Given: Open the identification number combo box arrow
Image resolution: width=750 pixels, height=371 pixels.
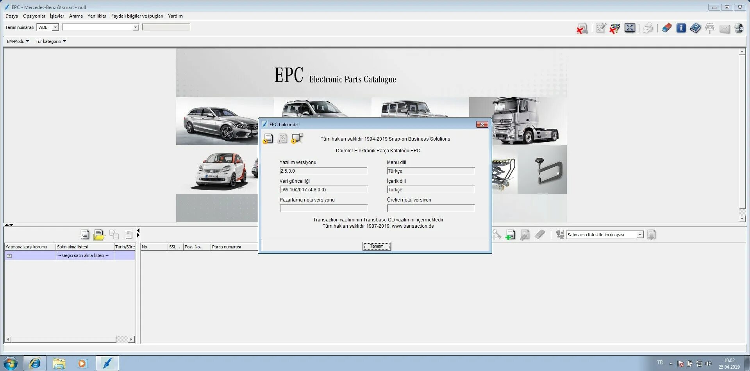Looking at the screenshot, I should 136,27.
